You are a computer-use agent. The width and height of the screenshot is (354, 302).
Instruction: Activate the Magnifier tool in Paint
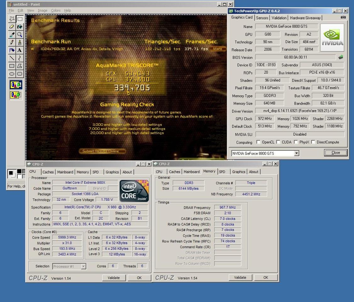[x=20, y=35]
